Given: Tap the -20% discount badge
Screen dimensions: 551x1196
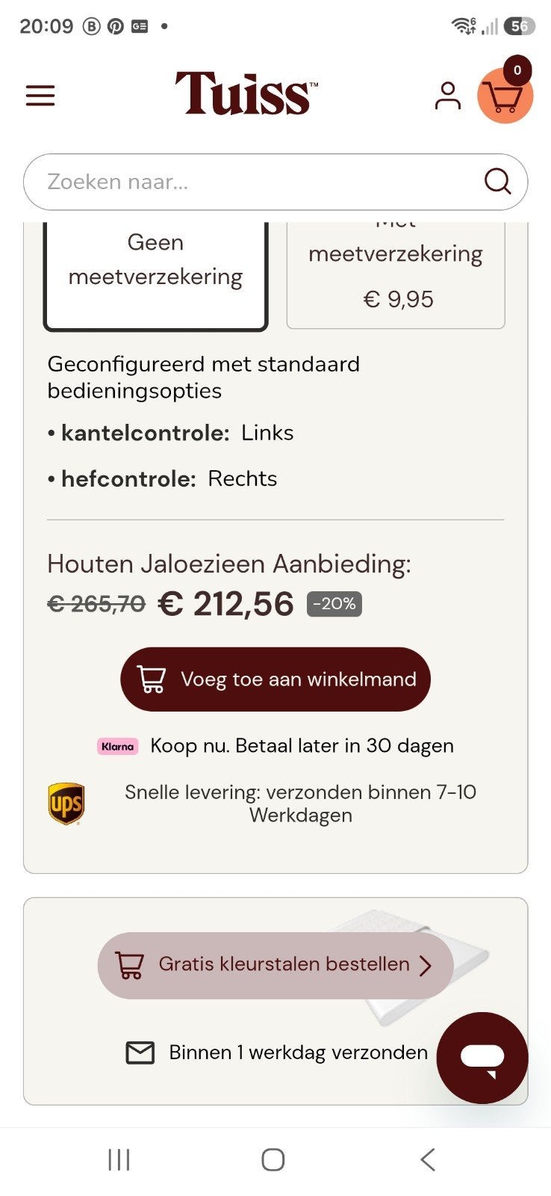Looking at the screenshot, I should point(334,604).
